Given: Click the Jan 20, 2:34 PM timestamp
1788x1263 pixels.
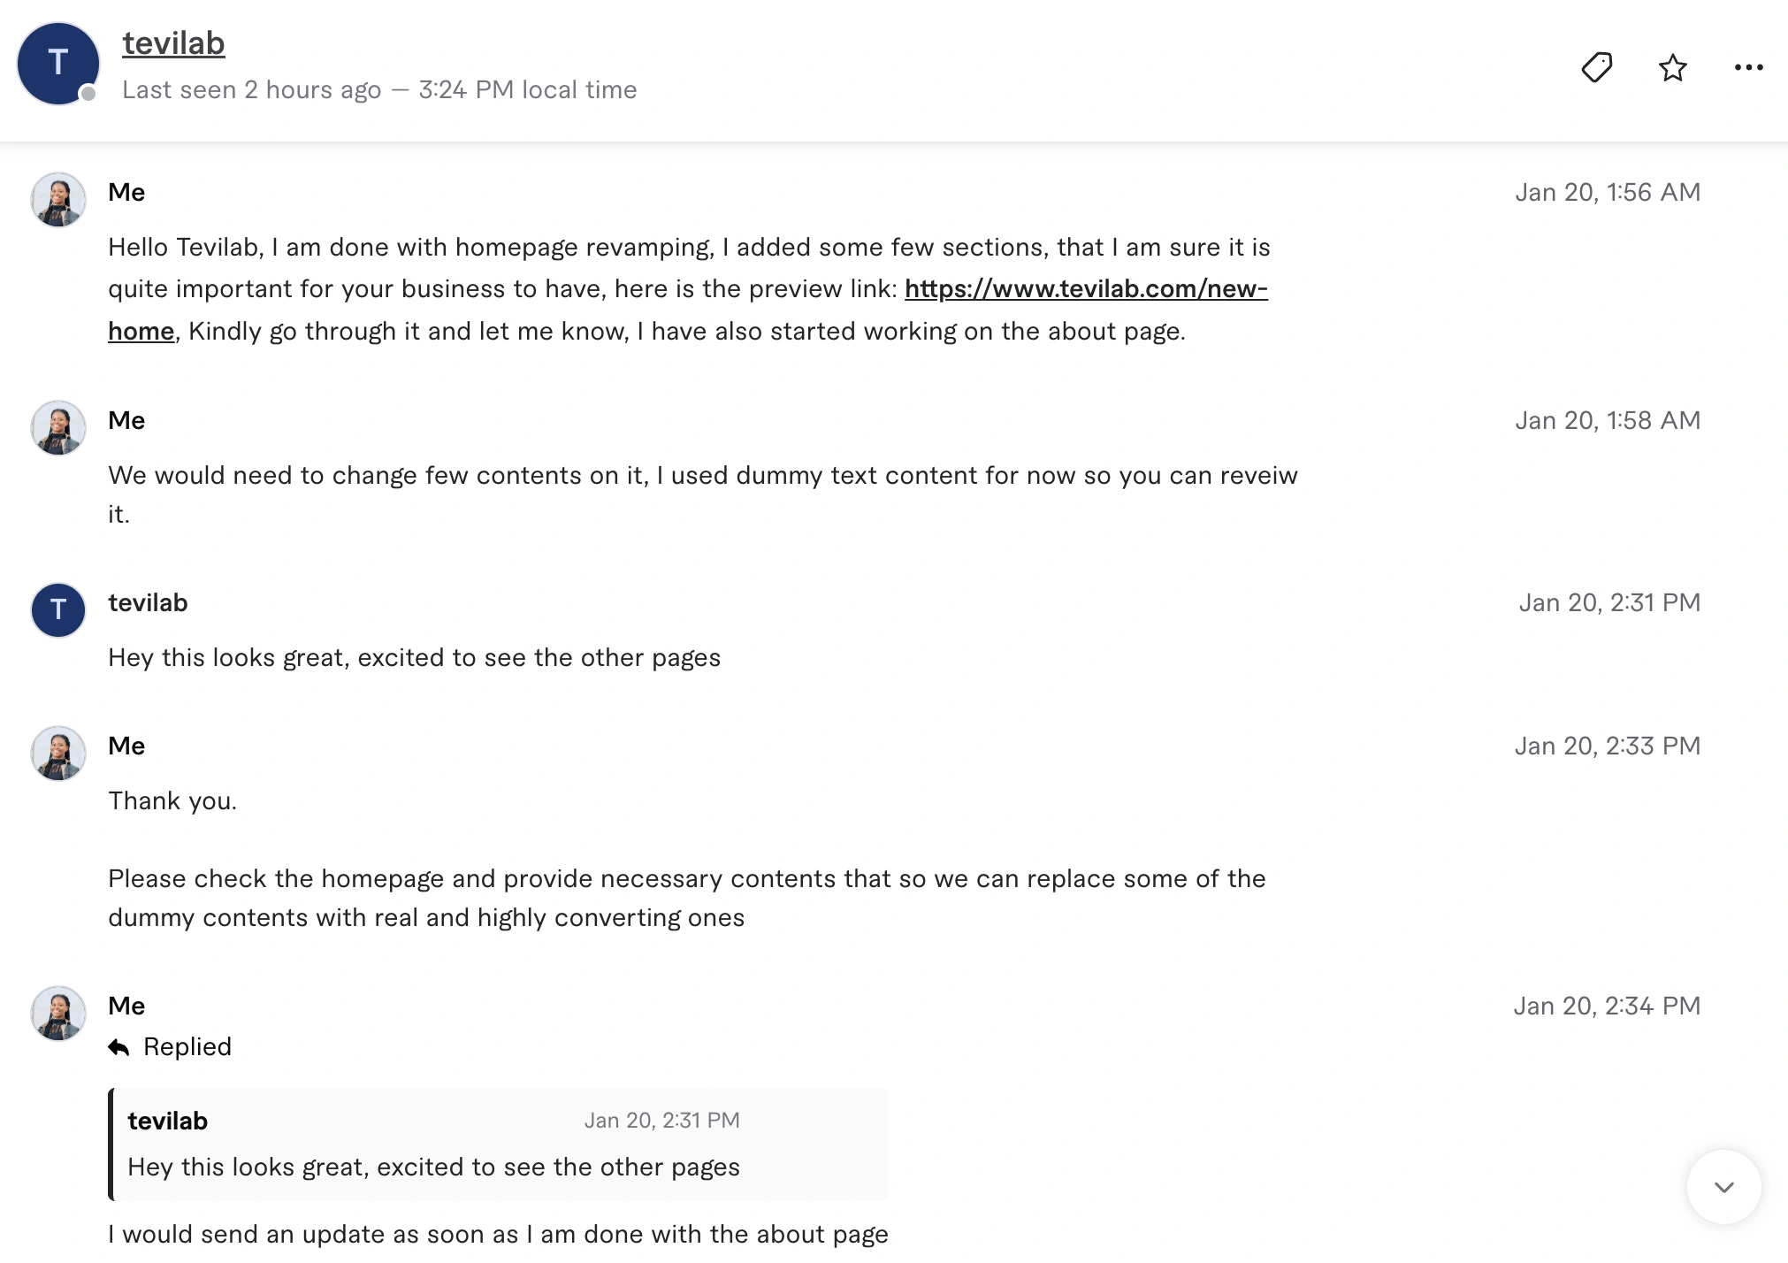Looking at the screenshot, I should (x=1607, y=1007).
